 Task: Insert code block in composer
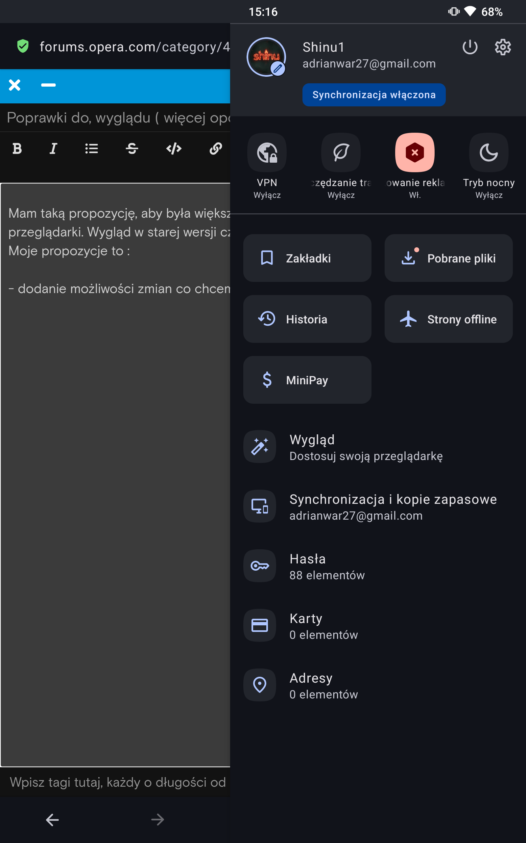pyautogui.click(x=174, y=149)
